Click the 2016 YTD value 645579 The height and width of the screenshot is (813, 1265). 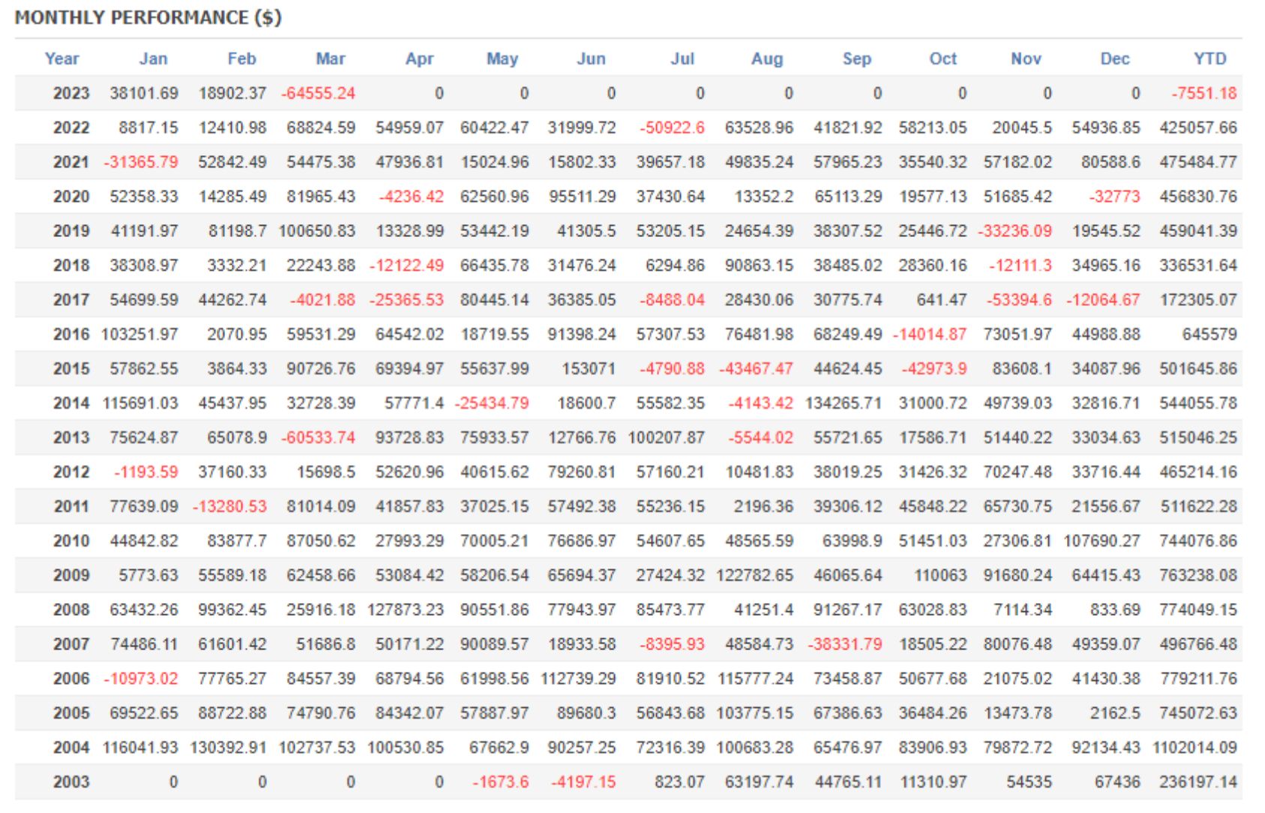tap(1210, 334)
